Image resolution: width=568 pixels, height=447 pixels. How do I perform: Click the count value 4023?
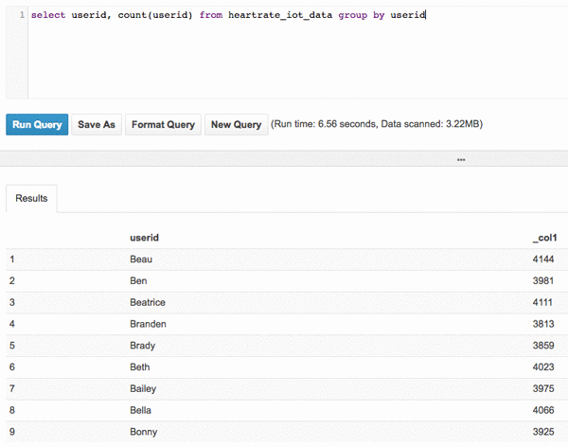tap(543, 367)
